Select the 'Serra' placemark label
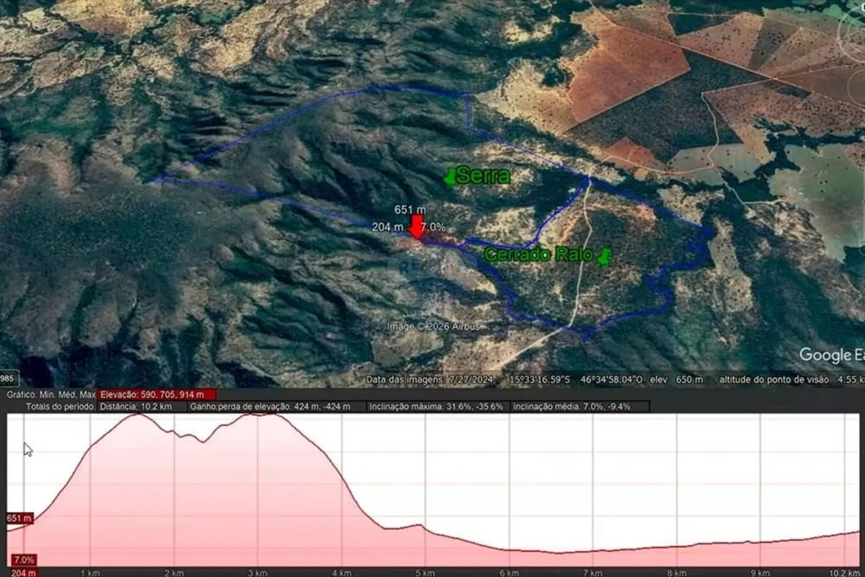This screenshot has width=865, height=577. (483, 175)
